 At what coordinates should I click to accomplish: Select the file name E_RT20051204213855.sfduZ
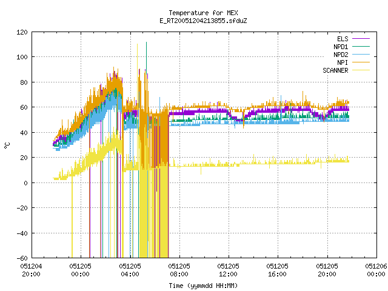tap(203, 21)
